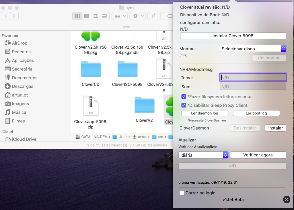Select the CloverISO-5098 folder
294x210 pixels.
127,74
